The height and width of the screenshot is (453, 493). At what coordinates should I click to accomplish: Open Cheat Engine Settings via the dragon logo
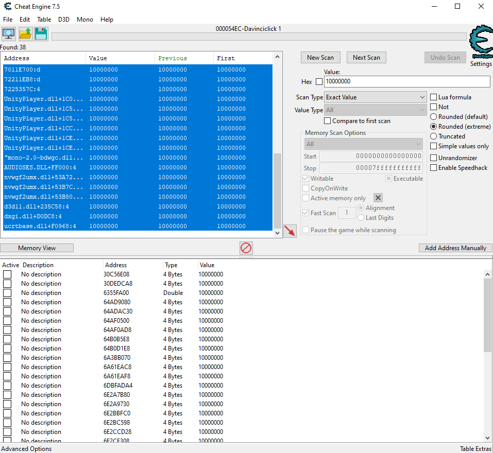coord(480,41)
